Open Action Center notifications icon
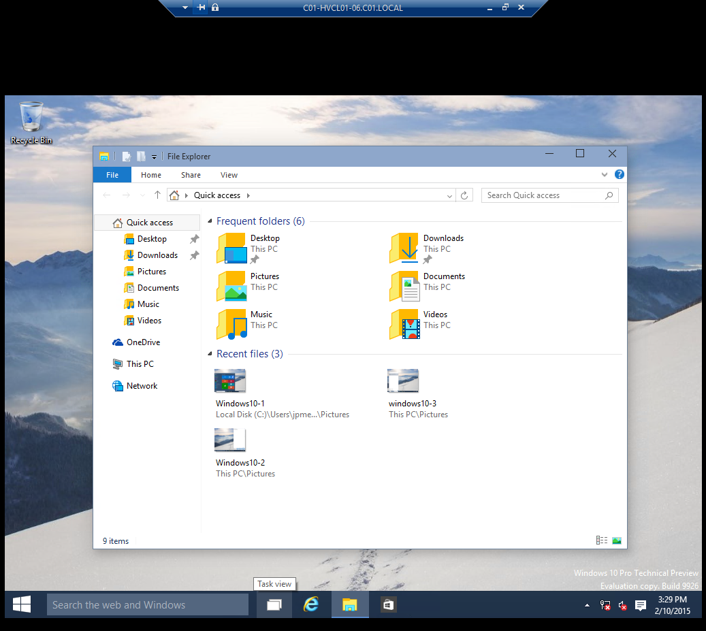The image size is (706, 631). 641,605
